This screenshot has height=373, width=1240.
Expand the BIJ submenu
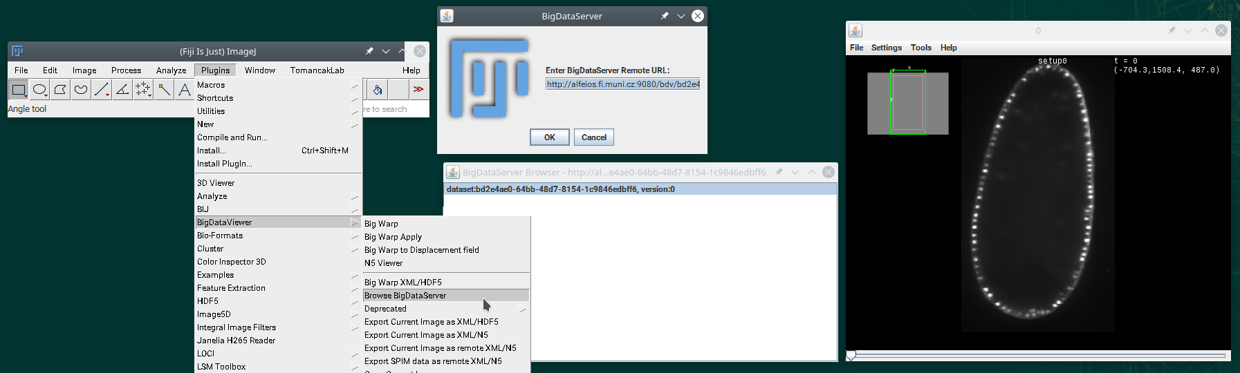(x=278, y=209)
